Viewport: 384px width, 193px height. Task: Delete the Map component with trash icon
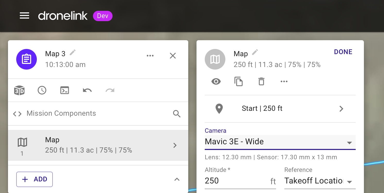261,82
